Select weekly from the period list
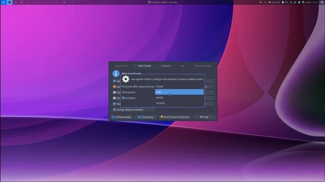This screenshot has width=325, height=182. pyautogui.click(x=179, y=98)
